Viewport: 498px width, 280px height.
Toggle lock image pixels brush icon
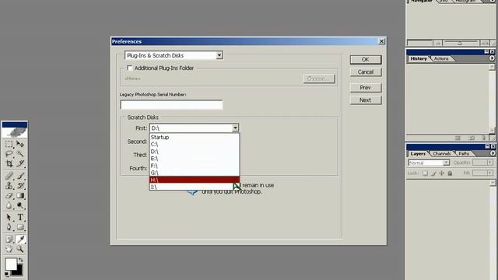433,173
